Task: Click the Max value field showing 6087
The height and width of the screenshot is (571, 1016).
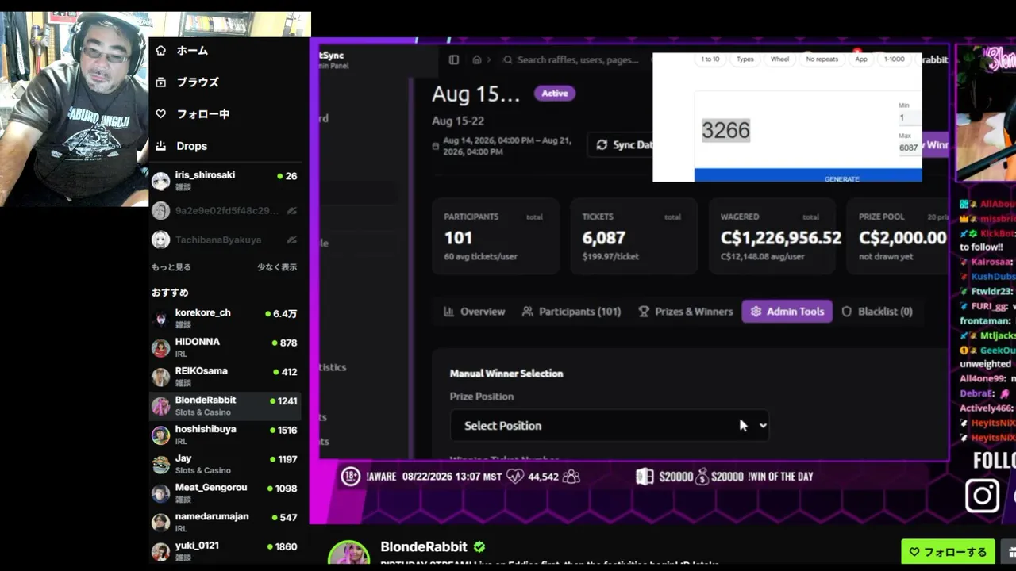Action: tap(909, 148)
